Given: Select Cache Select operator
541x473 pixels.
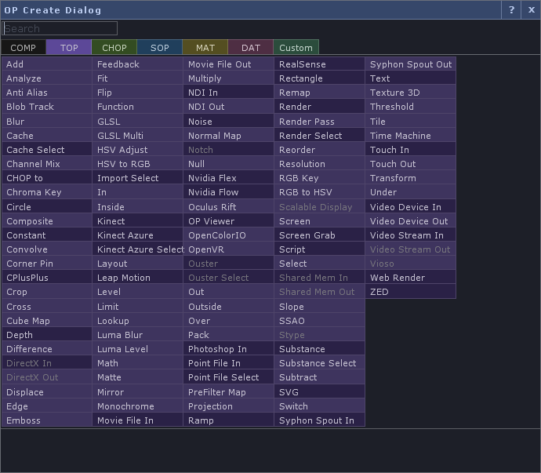Looking at the screenshot, I should point(47,150).
